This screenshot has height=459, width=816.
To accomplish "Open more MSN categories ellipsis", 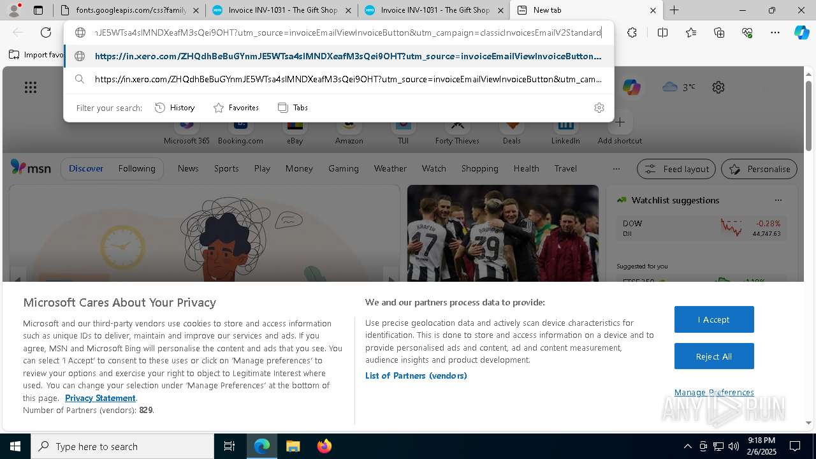I will [x=616, y=169].
